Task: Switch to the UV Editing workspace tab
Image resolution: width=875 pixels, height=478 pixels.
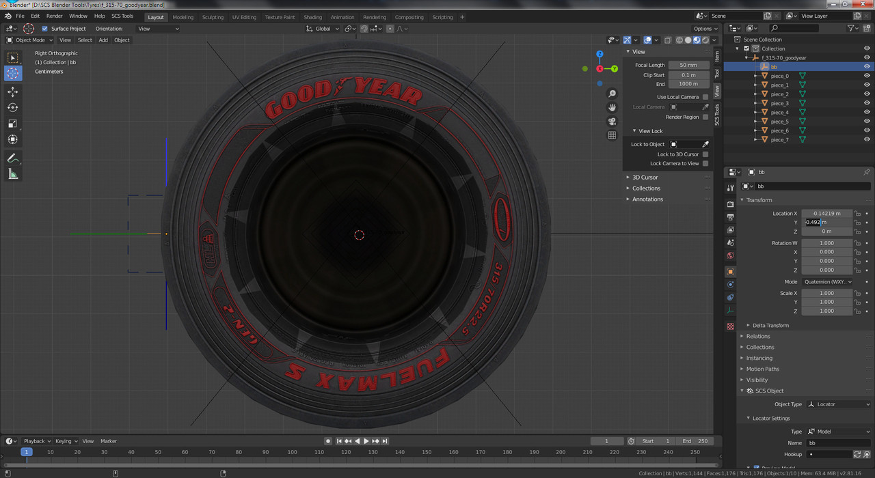Action: pyautogui.click(x=244, y=17)
